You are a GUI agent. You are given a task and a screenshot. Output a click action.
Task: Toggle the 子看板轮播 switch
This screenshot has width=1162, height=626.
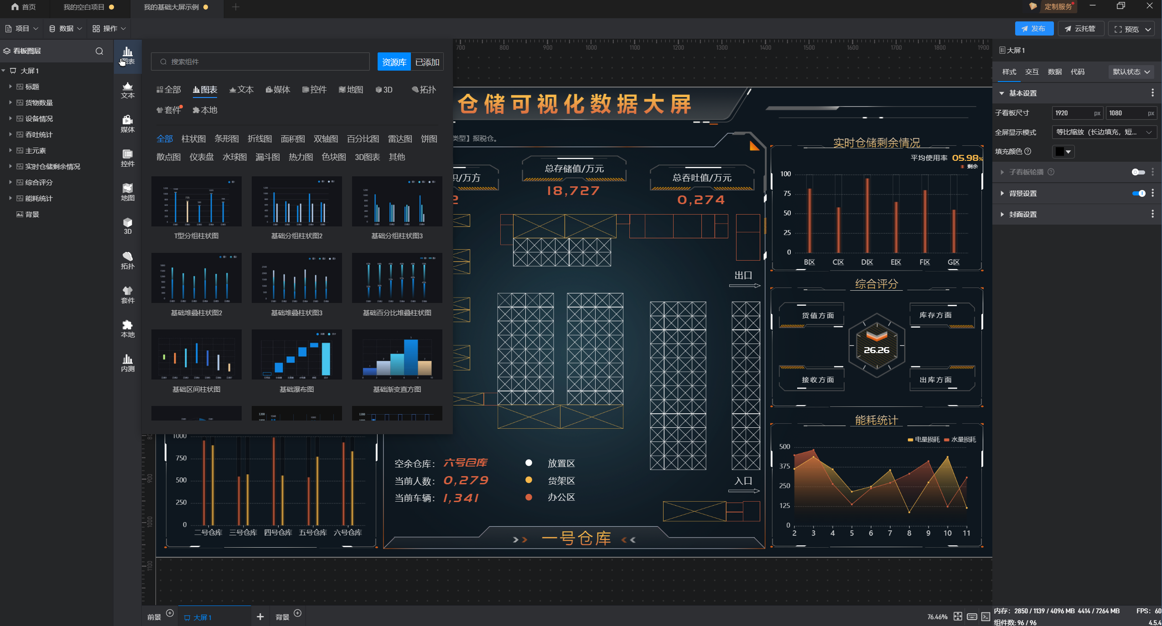click(1138, 172)
